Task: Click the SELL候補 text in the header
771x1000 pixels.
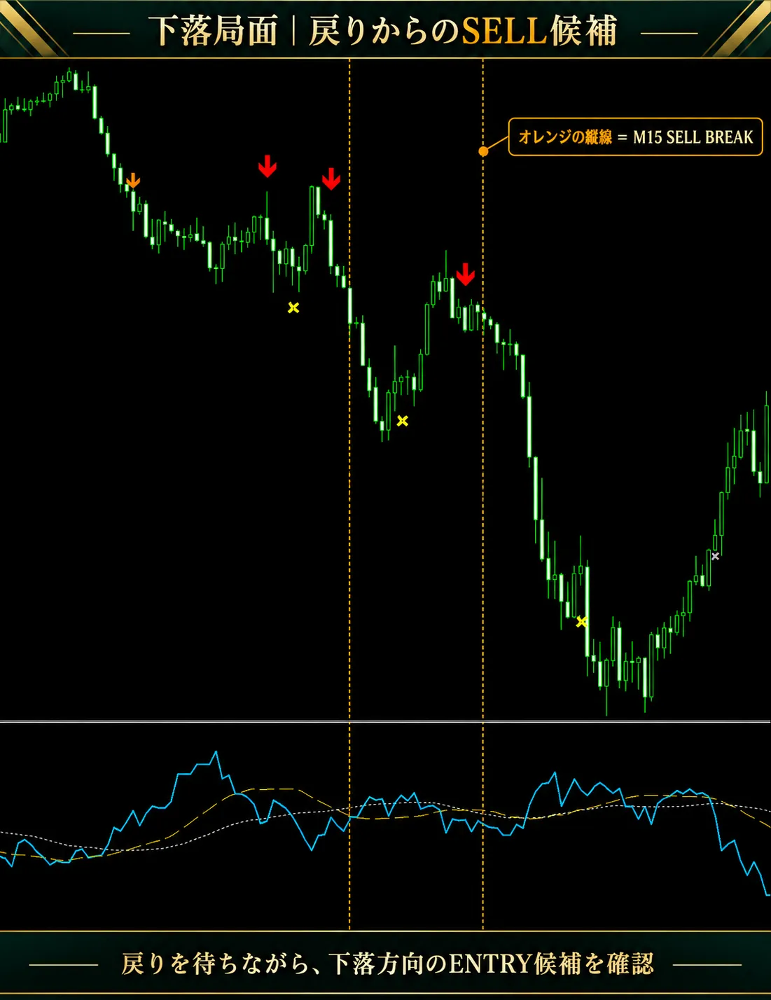Action: [540, 31]
